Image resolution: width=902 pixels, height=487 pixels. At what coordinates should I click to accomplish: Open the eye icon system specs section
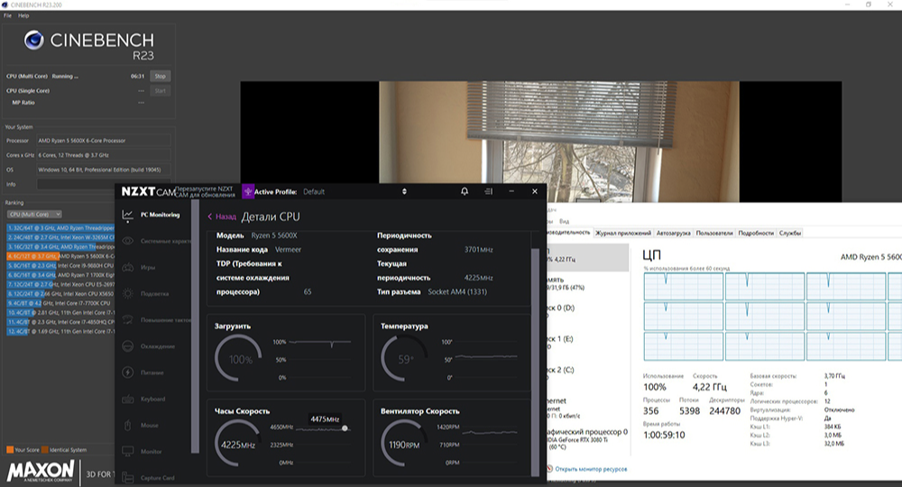point(128,241)
